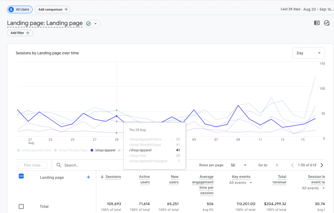This screenshot has height=213, width=334.
Task: Toggle /shop/apparel/mens legend color swatch
Action: (x=19, y=150)
